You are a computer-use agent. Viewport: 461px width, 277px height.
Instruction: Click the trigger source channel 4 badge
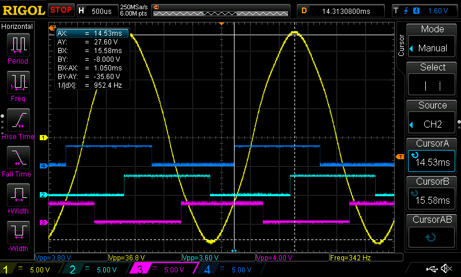point(416,11)
